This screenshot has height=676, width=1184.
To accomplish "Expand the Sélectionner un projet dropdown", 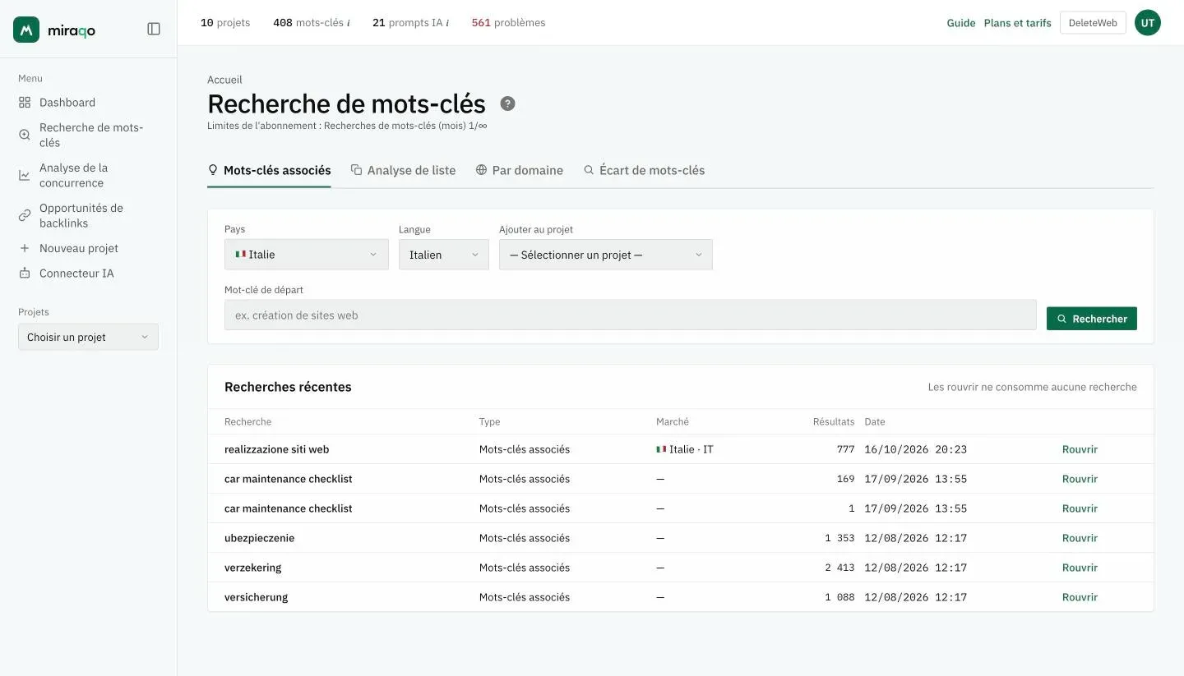I will click(x=606, y=255).
